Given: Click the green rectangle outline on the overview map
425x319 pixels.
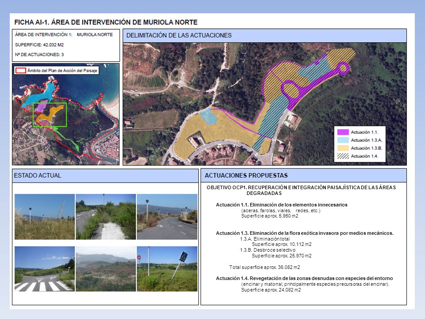Looking at the screenshot, I should 50,115.
